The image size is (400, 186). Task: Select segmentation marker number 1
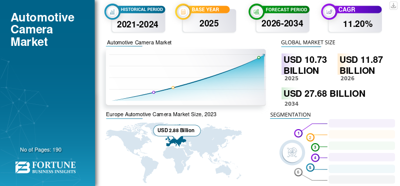tap(298, 133)
